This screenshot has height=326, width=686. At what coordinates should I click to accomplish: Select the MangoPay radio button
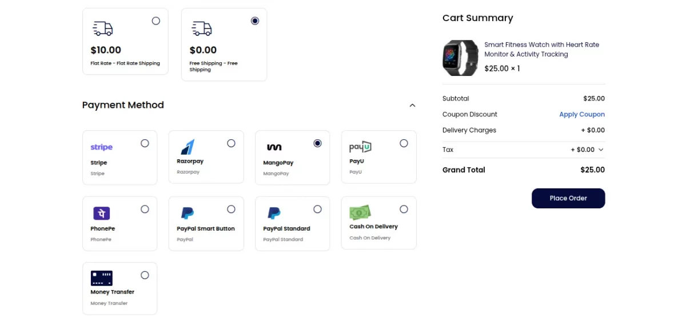[x=318, y=143]
